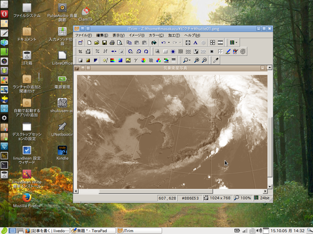Open a file with the folder icon

click(97, 43)
